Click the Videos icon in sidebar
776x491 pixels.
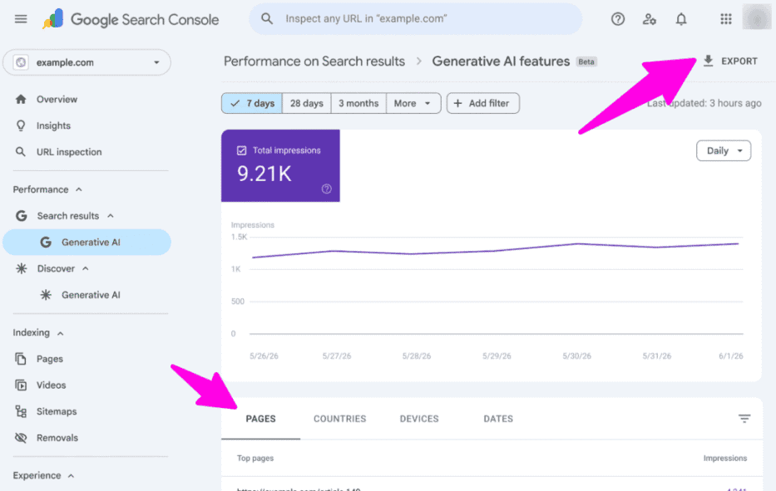point(21,385)
